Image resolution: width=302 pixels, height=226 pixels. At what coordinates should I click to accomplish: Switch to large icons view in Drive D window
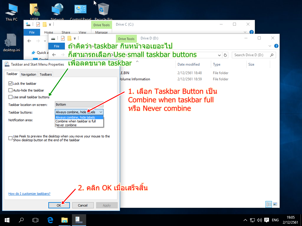pyautogui.click(x=275, y=204)
